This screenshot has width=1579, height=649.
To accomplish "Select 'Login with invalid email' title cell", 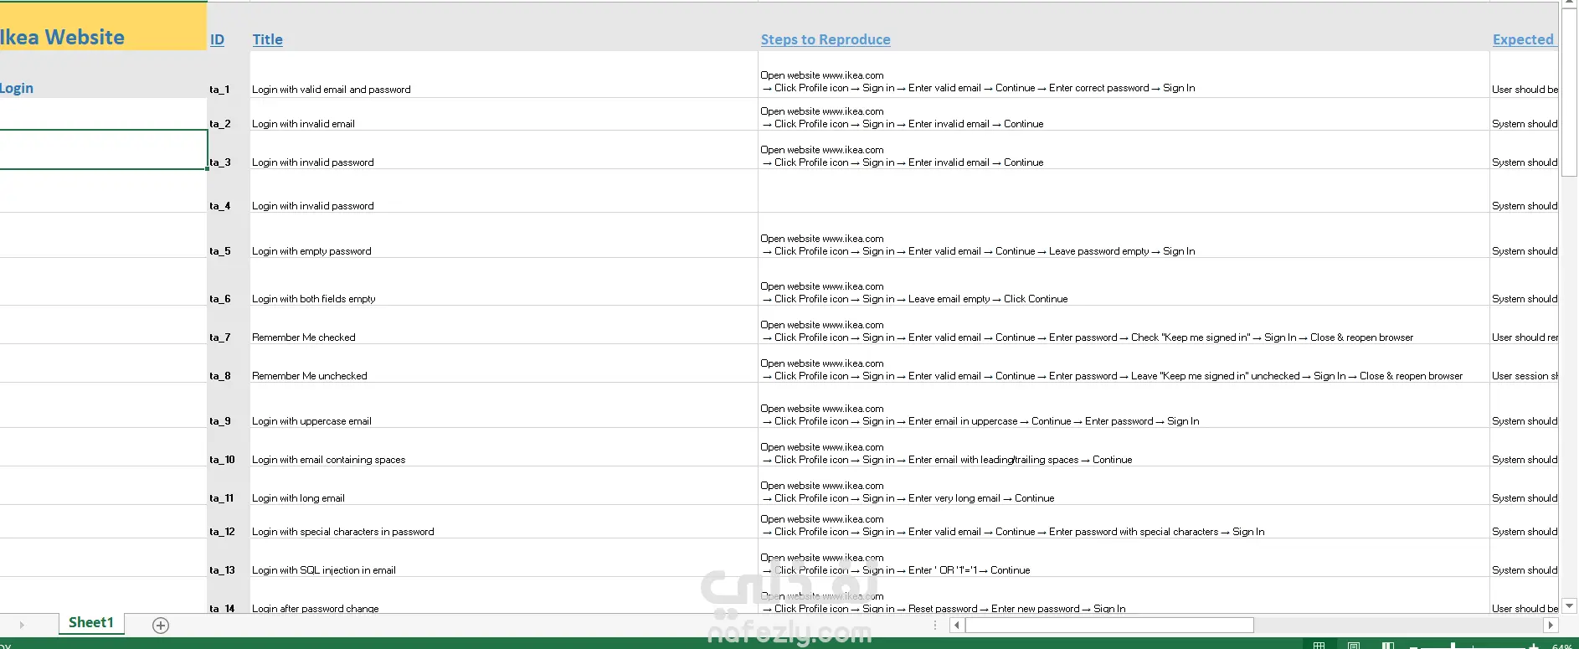I will pos(503,114).
